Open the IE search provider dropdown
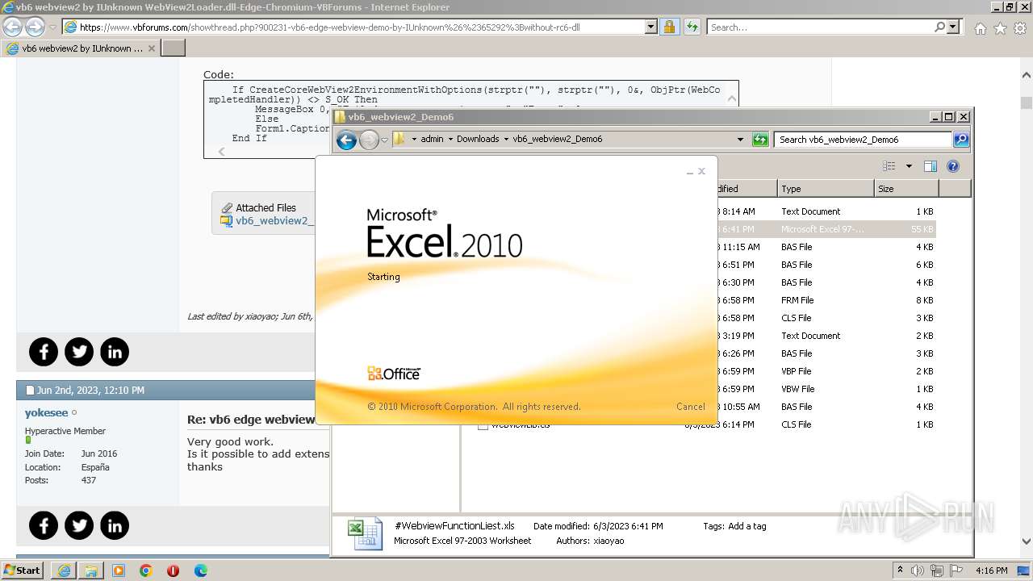The image size is (1033, 581). point(953,27)
